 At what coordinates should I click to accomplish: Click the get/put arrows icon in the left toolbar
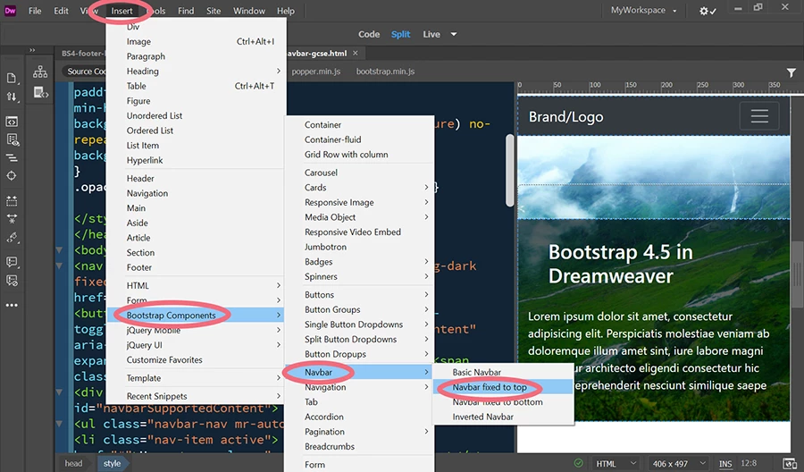click(12, 97)
